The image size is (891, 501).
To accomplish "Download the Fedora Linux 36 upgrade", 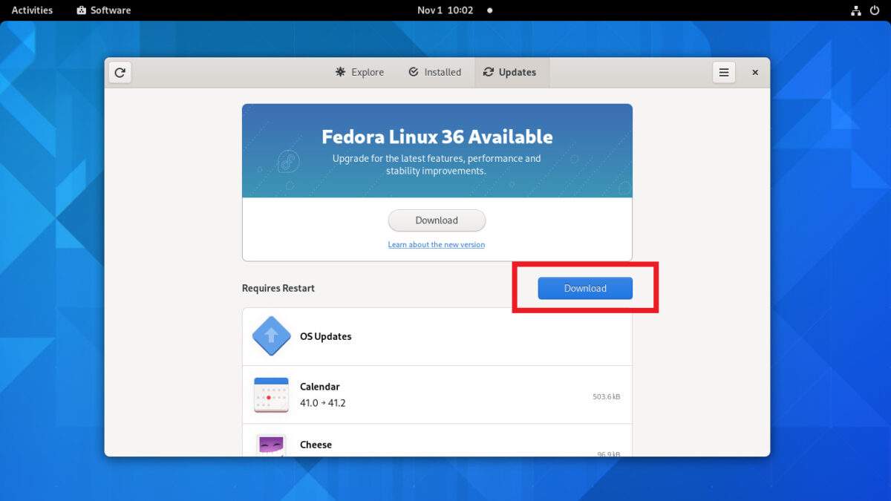I will click(437, 220).
